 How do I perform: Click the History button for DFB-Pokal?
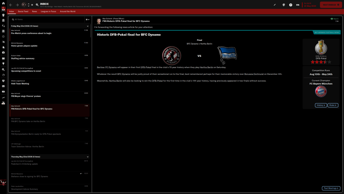321,105
